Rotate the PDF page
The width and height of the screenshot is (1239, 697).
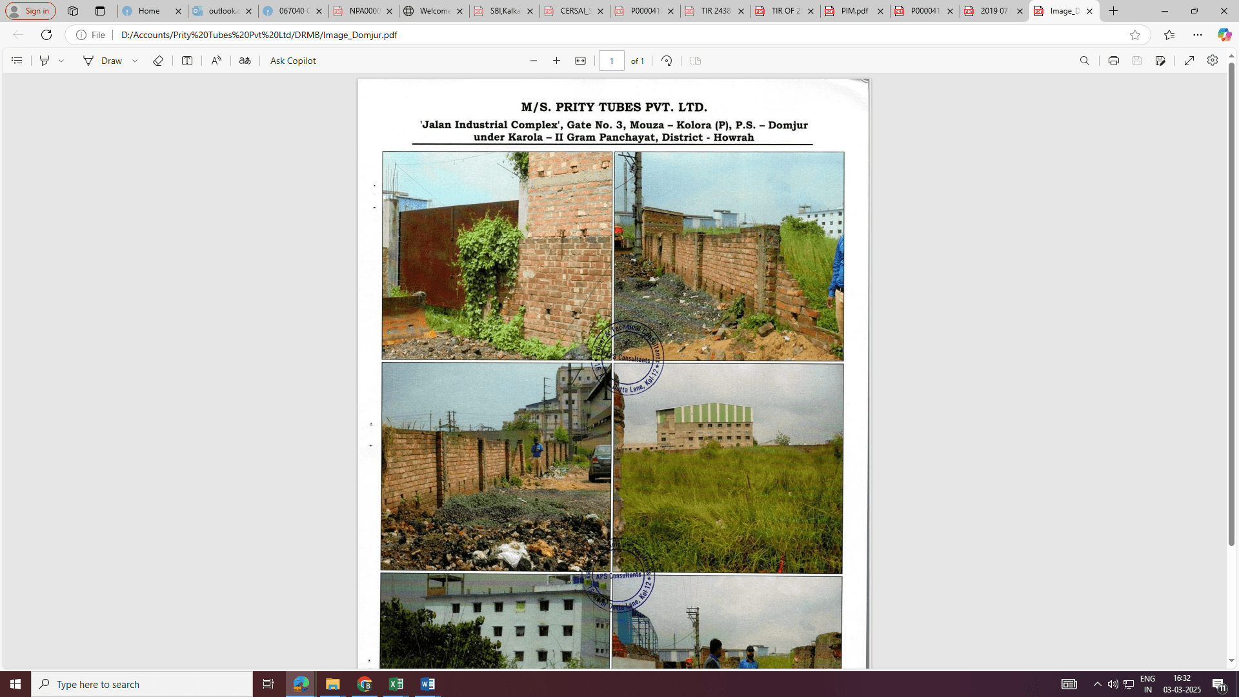[x=667, y=61]
